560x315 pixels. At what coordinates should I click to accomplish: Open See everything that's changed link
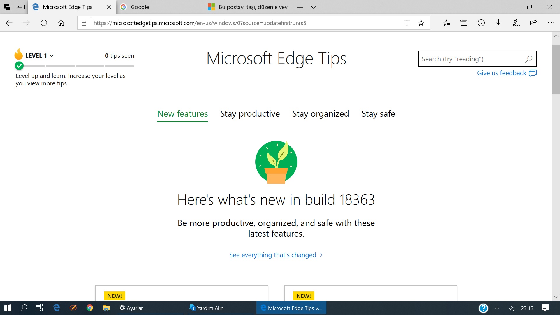pyautogui.click(x=276, y=255)
